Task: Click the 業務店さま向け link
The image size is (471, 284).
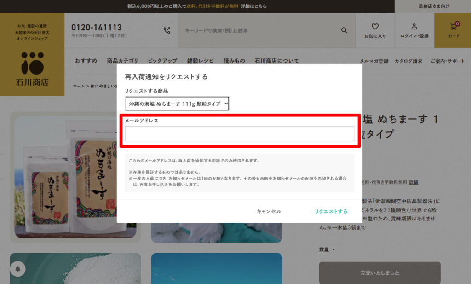Action: point(434,6)
